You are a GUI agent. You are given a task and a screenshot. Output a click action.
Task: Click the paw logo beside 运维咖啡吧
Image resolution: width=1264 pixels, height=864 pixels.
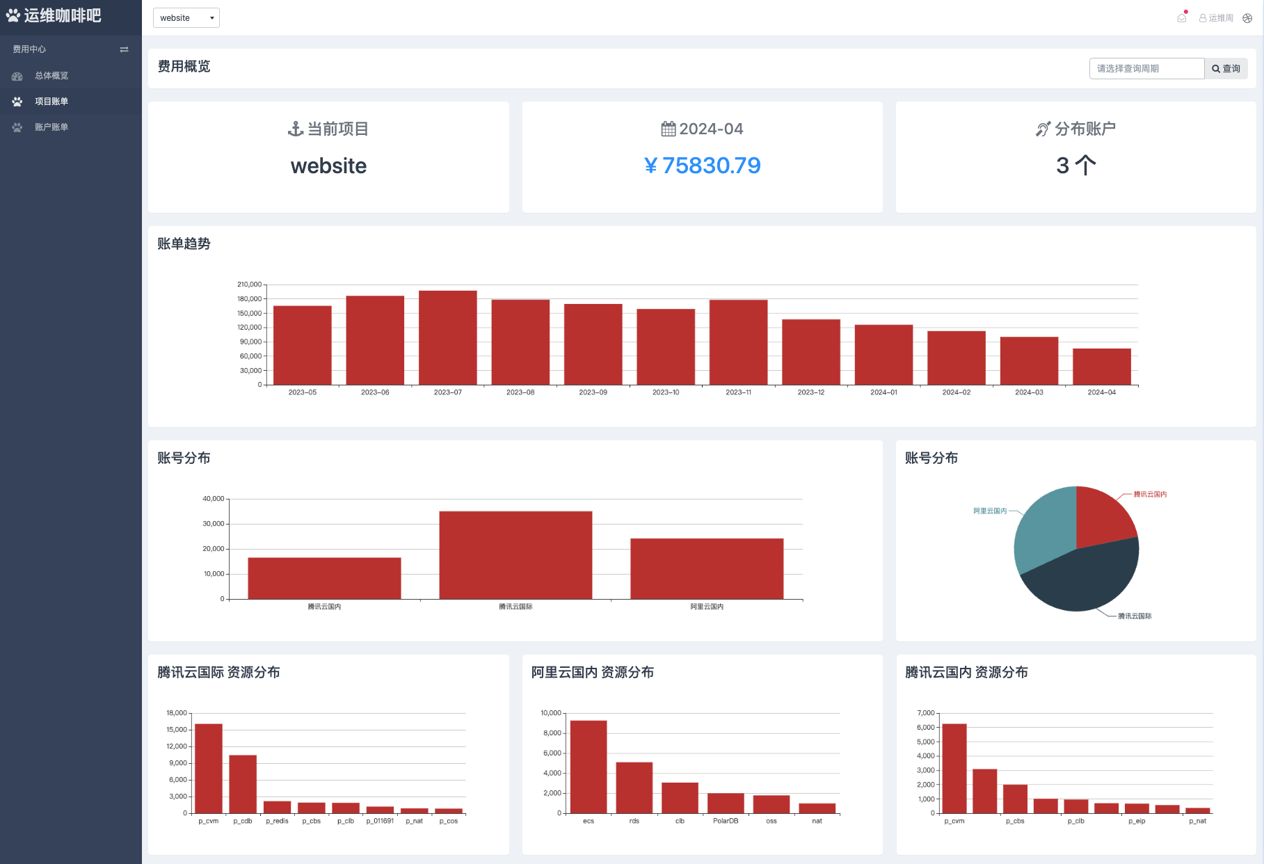pos(13,15)
